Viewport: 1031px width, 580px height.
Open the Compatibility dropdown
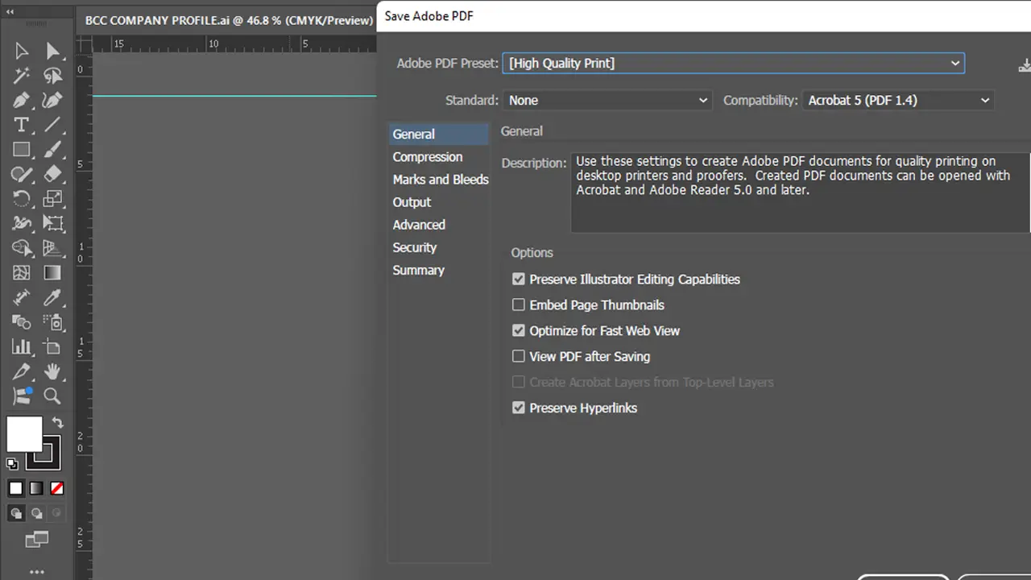pyautogui.click(x=984, y=100)
